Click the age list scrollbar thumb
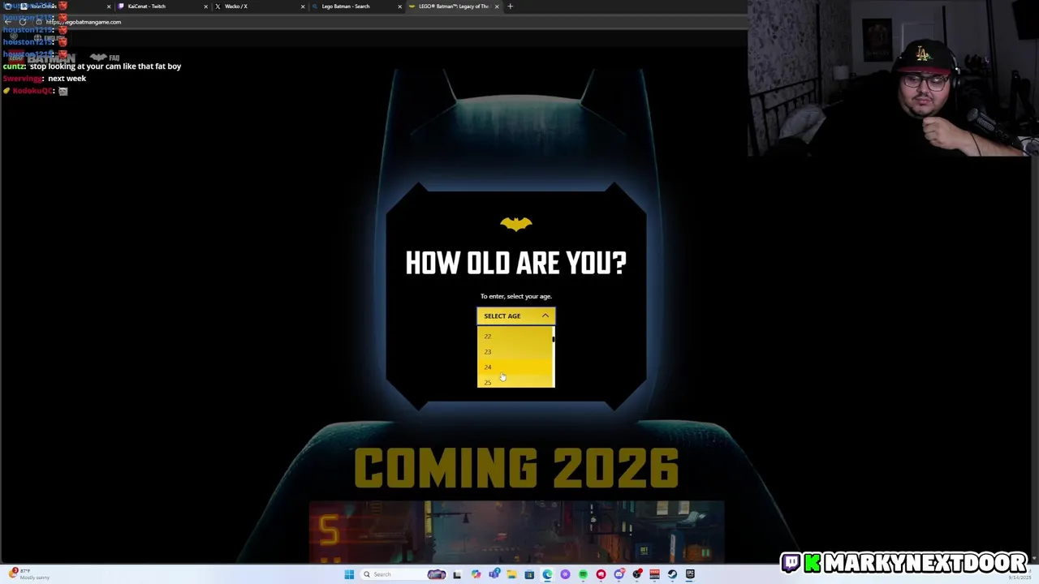The height and width of the screenshot is (584, 1039). (x=554, y=338)
